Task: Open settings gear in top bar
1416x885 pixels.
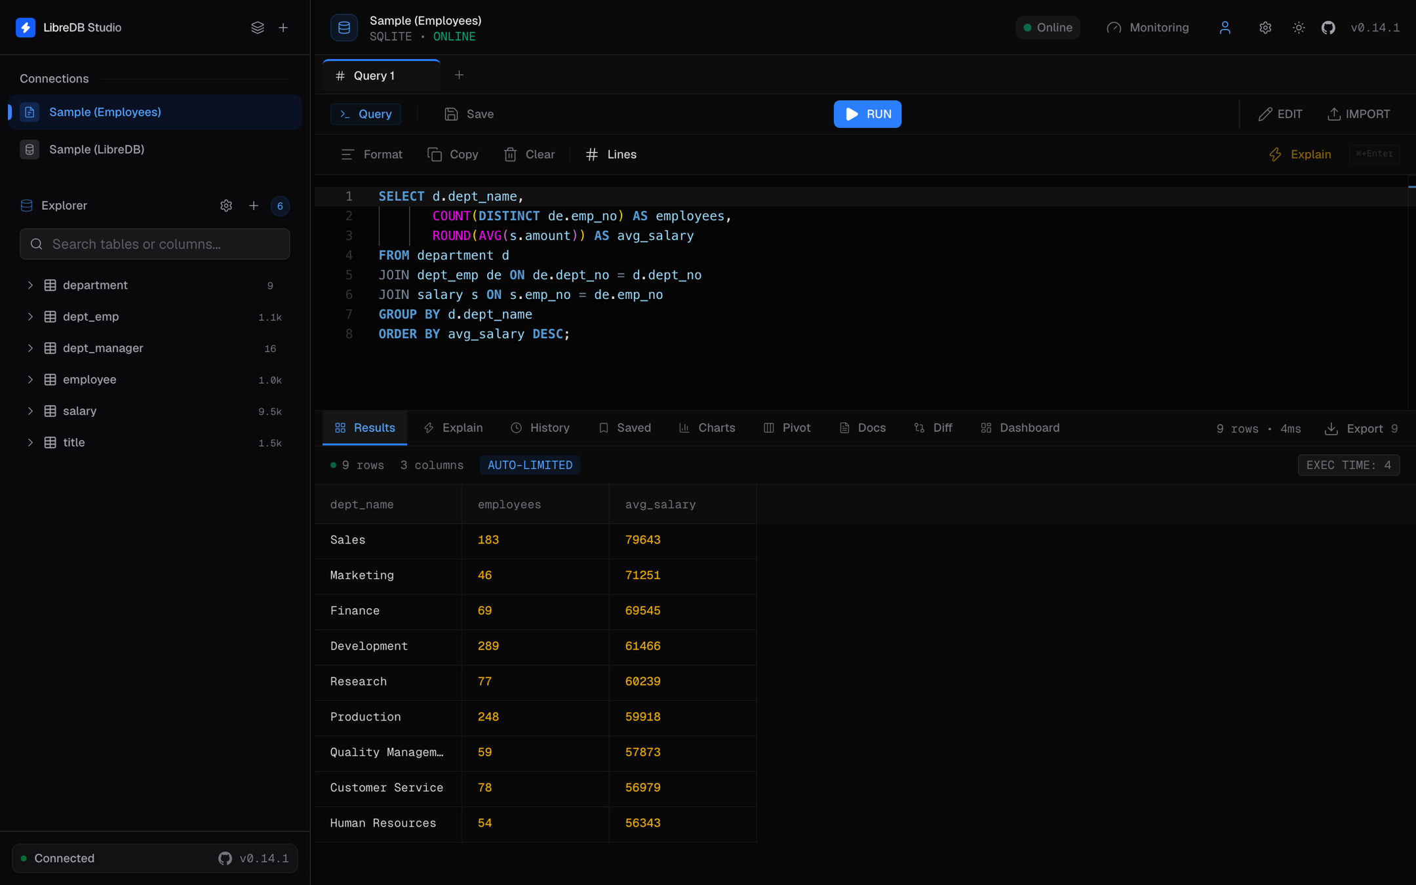Action: (1265, 28)
